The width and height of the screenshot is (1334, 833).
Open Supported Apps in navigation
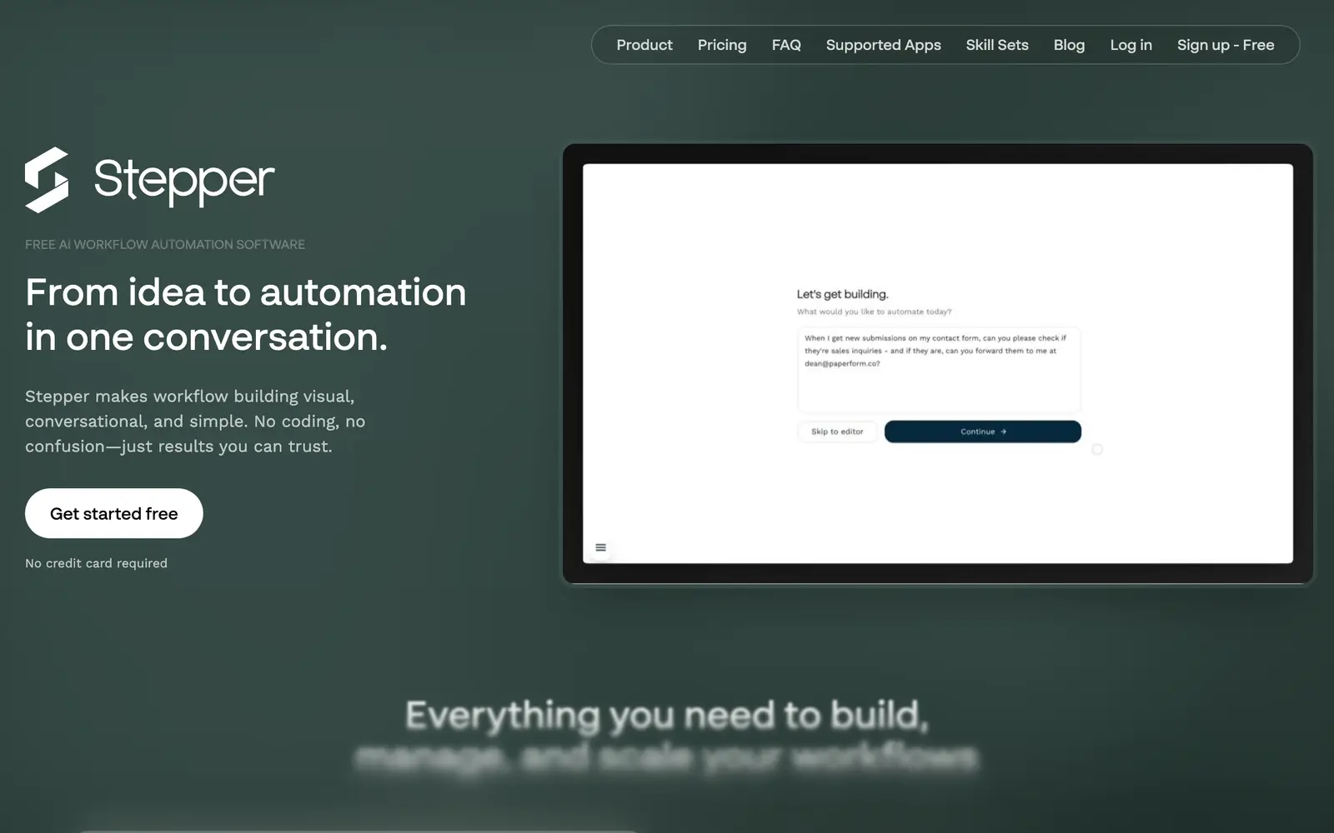(x=883, y=45)
